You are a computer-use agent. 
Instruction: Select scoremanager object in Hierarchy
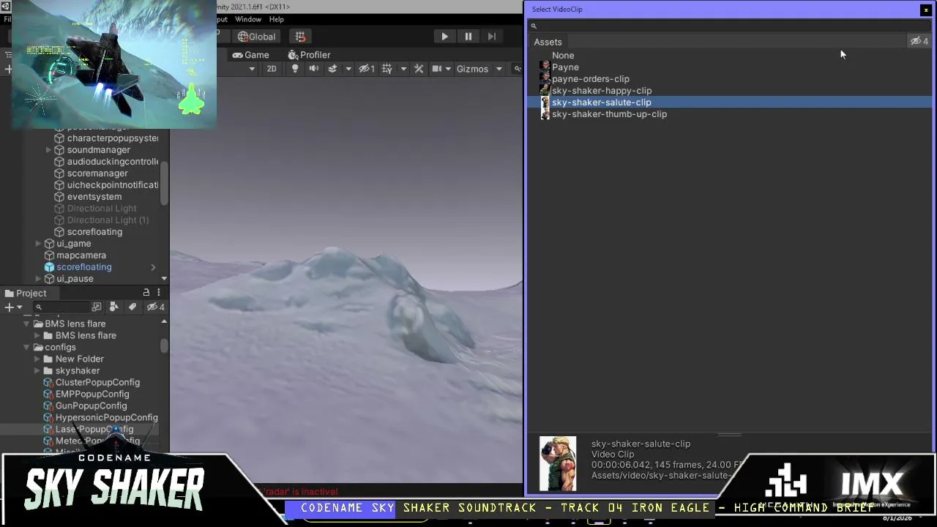point(97,173)
